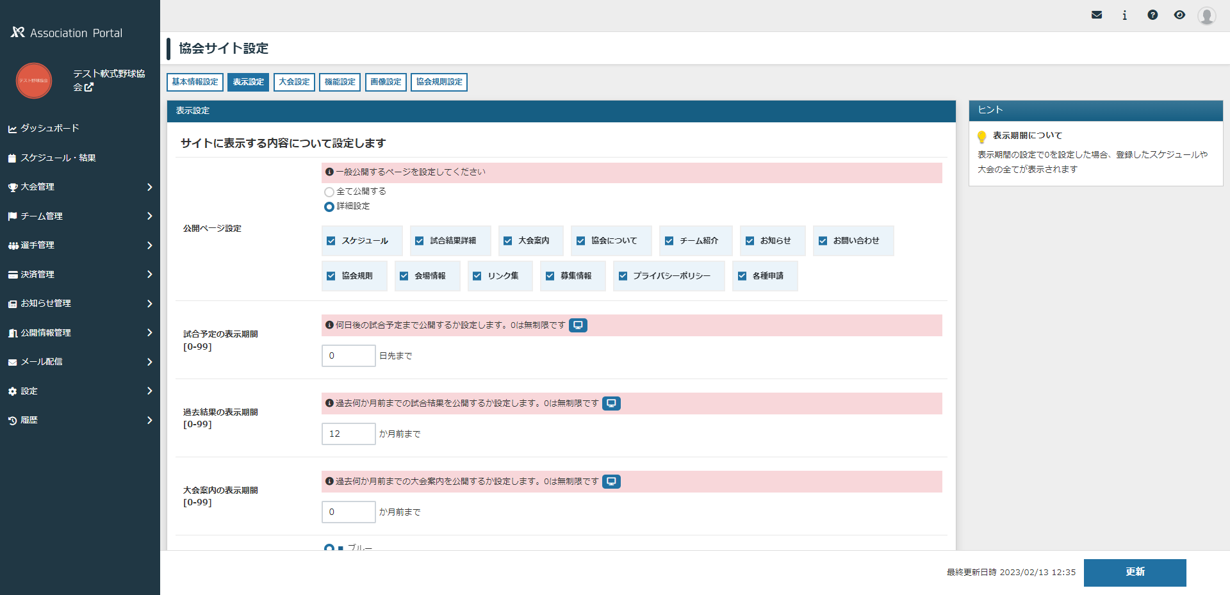Select the 全て公開する radio button

[329, 192]
